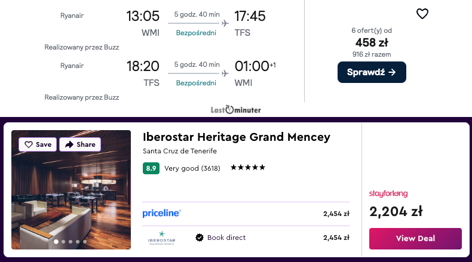The image size is (472, 262).
Task: Select the second photo carousel dot
Action: click(63, 242)
